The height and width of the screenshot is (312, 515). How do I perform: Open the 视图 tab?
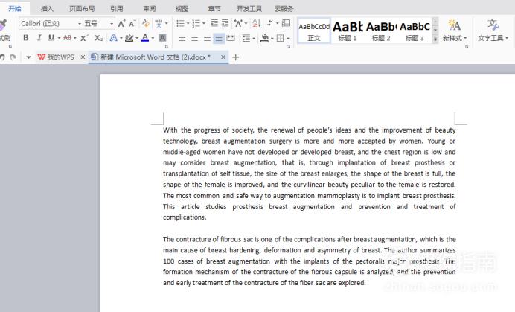point(182,8)
